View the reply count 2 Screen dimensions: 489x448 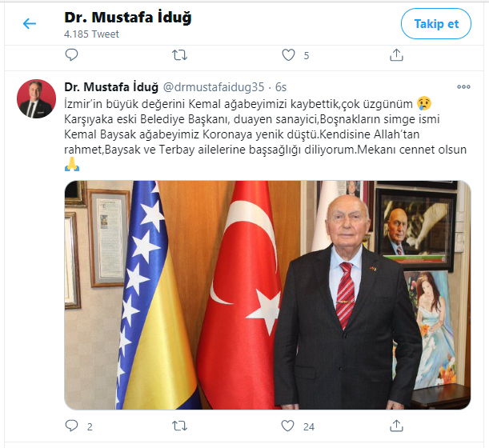90,426
